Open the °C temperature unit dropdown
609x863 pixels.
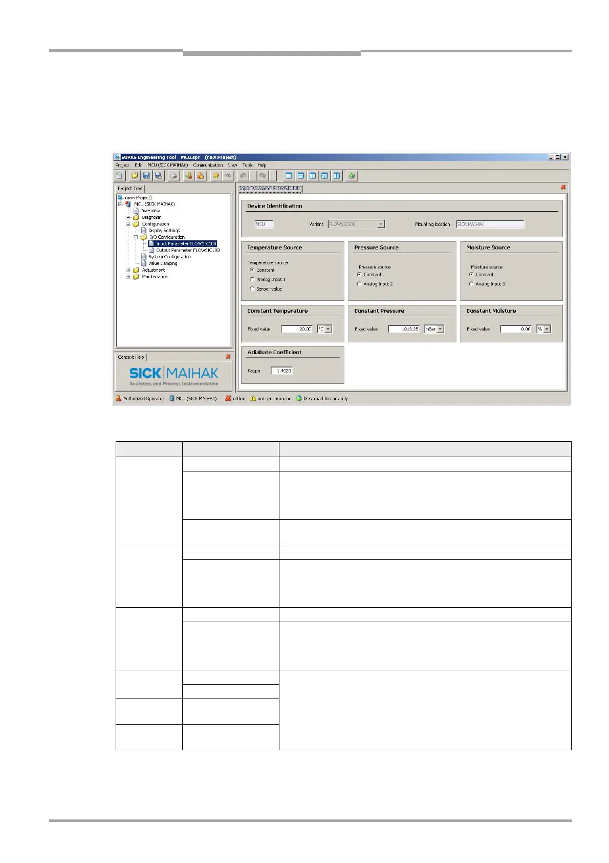click(329, 329)
